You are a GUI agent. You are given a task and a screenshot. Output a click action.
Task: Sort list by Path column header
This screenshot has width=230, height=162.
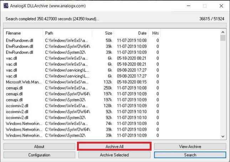click(x=67, y=33)
